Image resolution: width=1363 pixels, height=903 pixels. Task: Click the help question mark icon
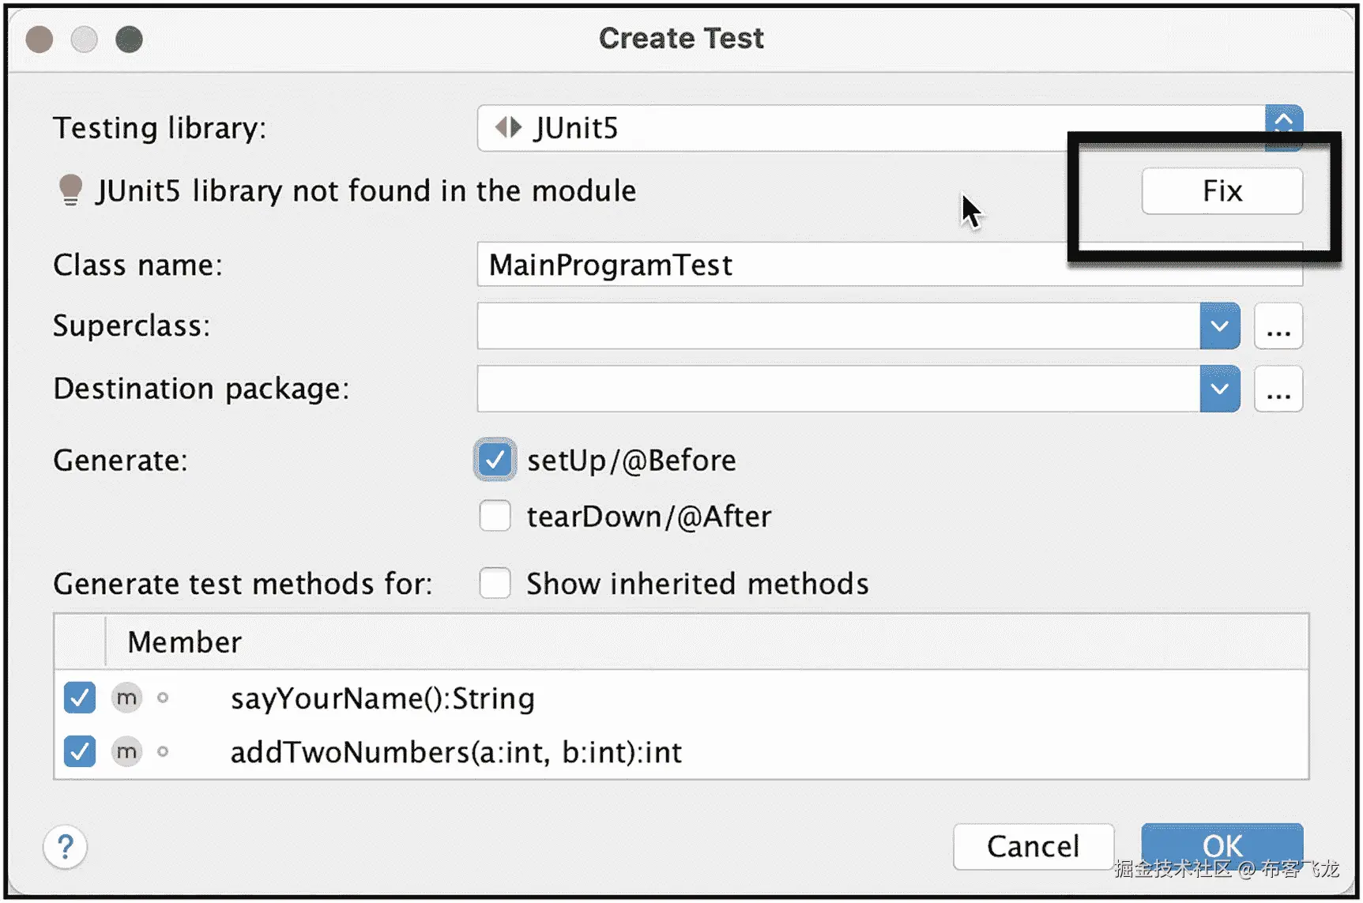point(66,847)
